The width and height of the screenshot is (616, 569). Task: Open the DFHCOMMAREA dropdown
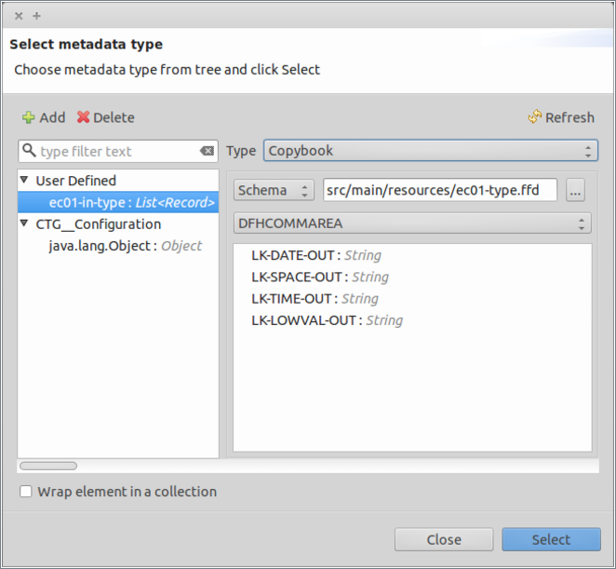pos(411,224)
